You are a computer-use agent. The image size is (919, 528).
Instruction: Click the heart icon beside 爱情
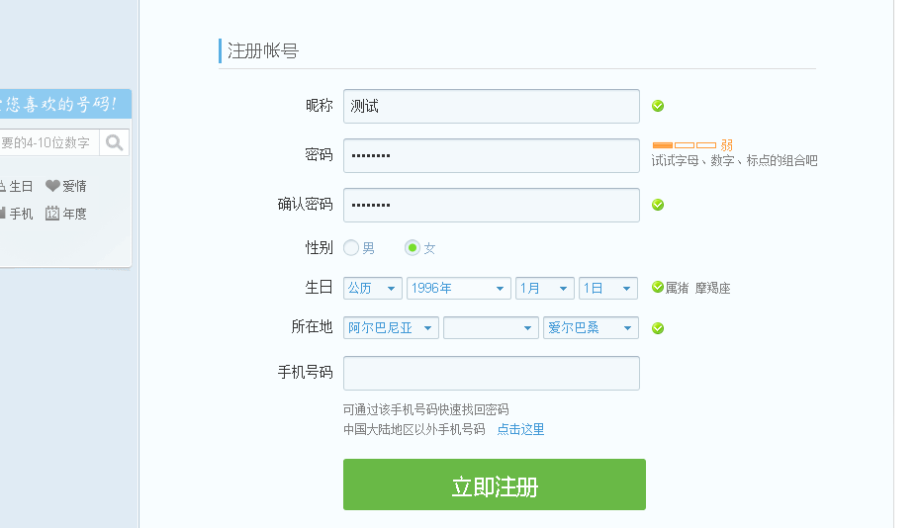tap(52, 186)
